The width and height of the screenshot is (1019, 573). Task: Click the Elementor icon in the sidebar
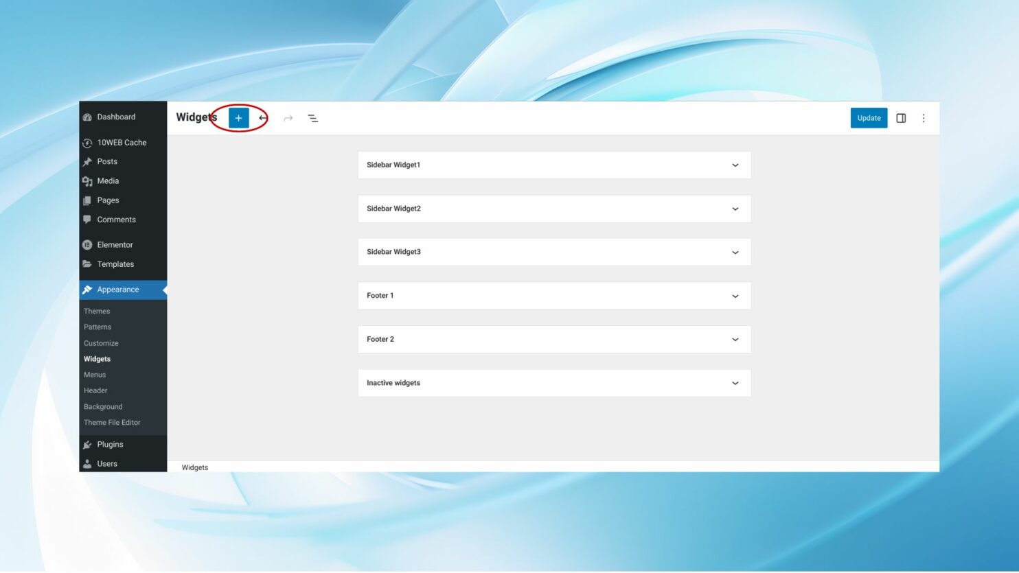pyautogui.click(x=87, y=244)
